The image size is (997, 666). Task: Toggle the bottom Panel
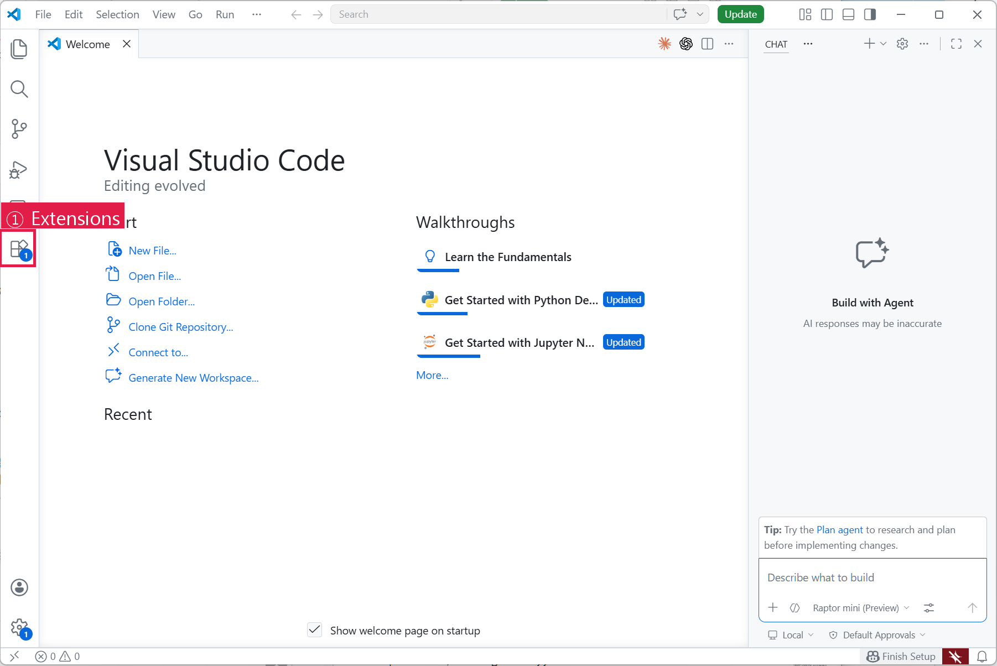(x=848, y=14)
